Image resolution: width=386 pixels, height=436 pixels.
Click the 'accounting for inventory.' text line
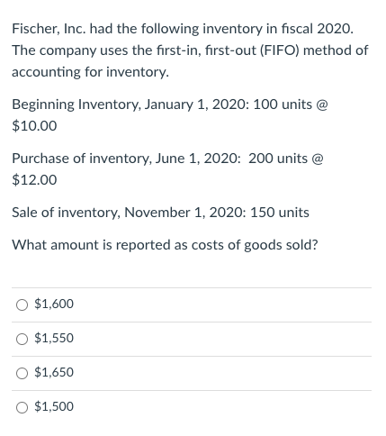(90, 72)
